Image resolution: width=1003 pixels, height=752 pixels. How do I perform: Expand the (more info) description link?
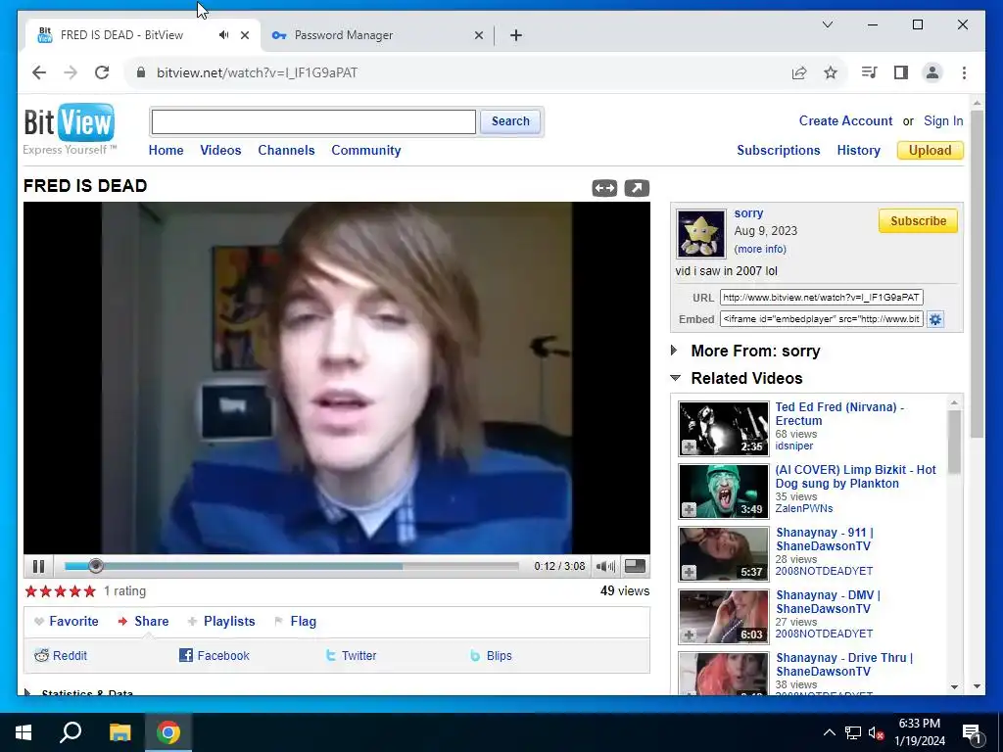[x=760, y=249]
